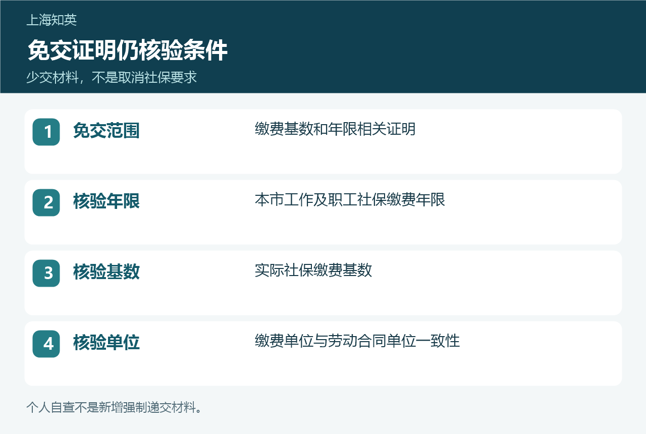646x434 pixels.
Task: Click the subtitle 少交材料，不是取消社保要求
Action: click(112, 78)
